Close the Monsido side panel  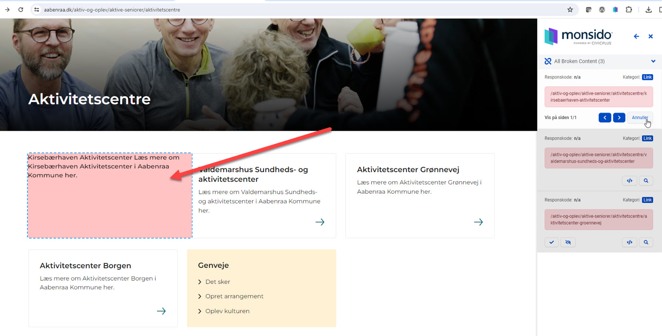coord(651,36)
